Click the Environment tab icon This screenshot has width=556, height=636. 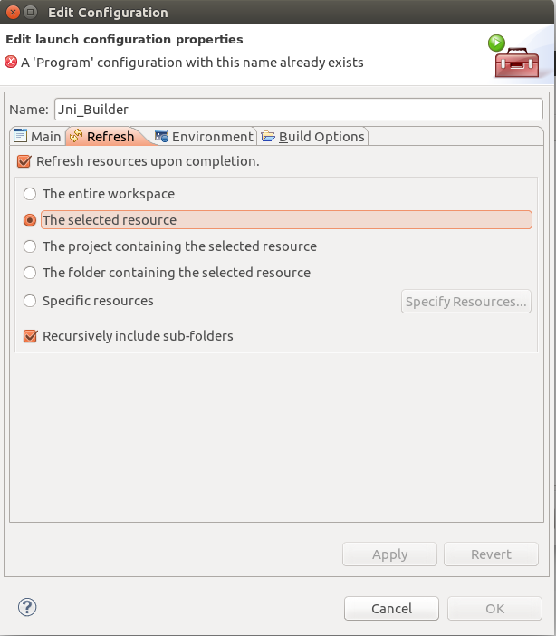pos(161,136)
